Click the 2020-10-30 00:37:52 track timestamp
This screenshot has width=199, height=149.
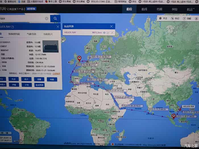pos(87,65)
